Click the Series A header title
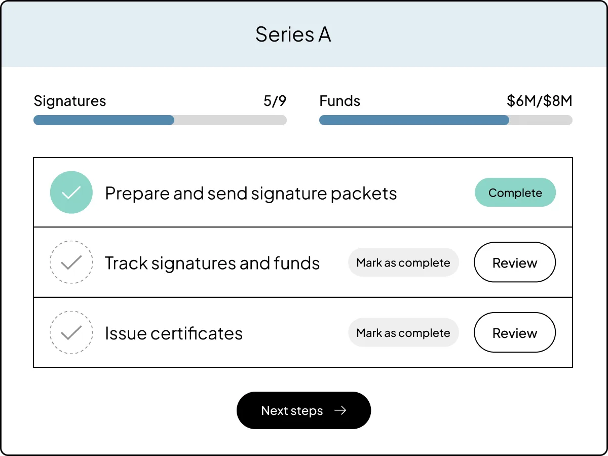The image size is (608, 456). 293,34
